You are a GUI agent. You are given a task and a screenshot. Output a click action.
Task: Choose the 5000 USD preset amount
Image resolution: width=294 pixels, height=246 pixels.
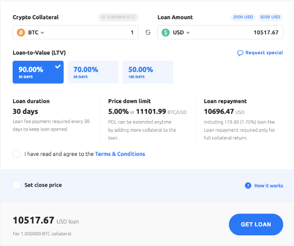[x=270, y=17]
